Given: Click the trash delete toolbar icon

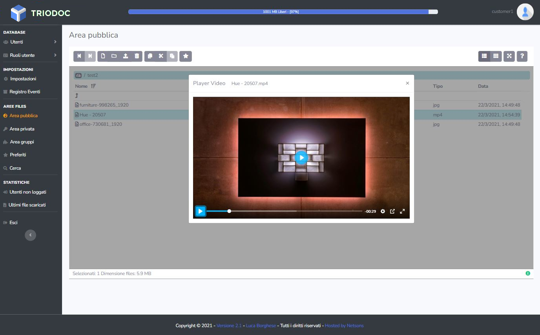Looking at the screenshot, I should (137, 56).
